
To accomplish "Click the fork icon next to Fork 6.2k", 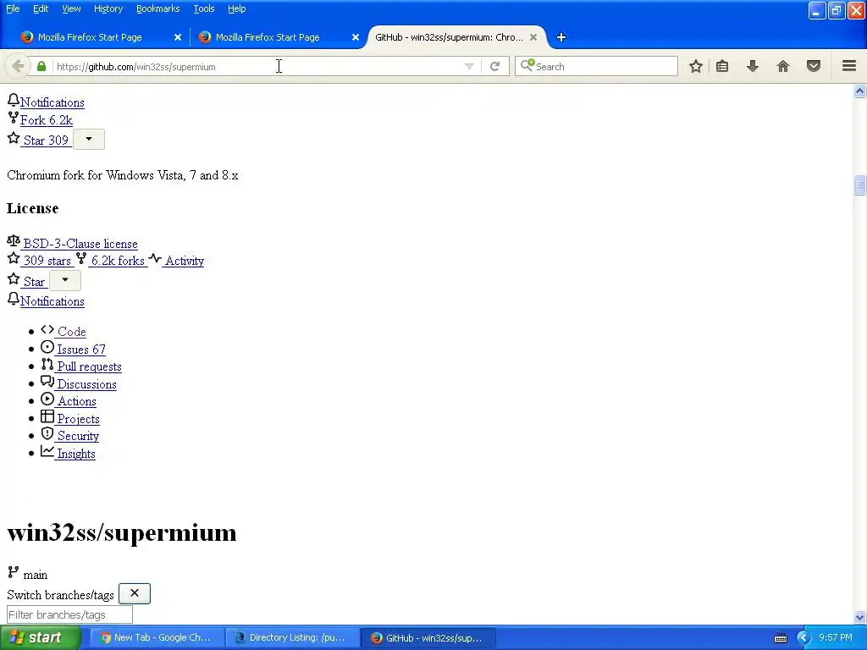I will [x=14, y=118].
